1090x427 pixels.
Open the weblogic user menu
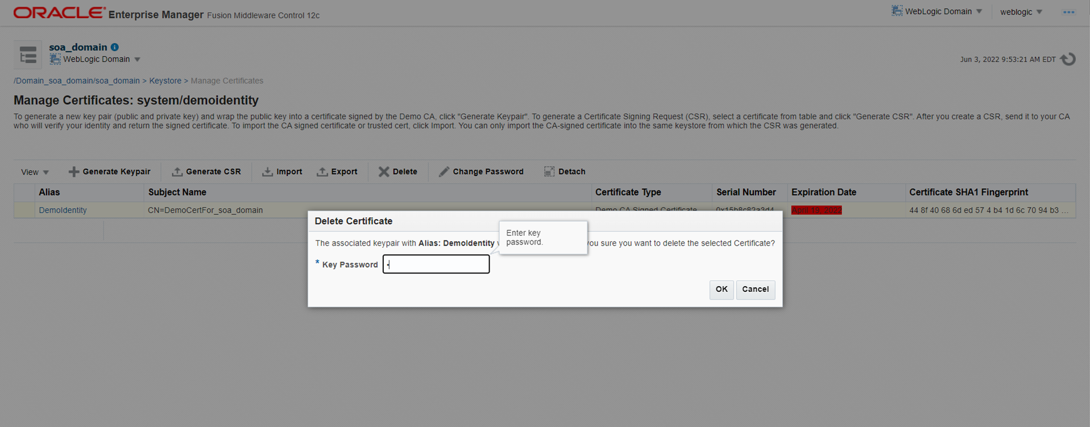1021,12
